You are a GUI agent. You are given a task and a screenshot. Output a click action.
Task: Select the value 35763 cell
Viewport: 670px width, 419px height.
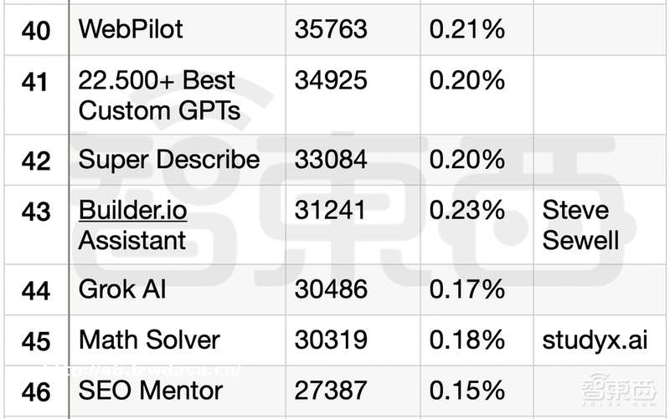(x=331, y=29)
